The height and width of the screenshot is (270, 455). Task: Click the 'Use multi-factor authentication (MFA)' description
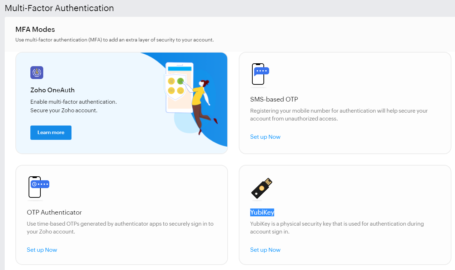tap(114, 40)
